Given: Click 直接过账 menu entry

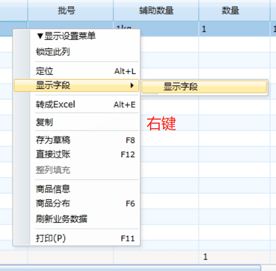Looking at the screenshot, I should coord(76,154).
